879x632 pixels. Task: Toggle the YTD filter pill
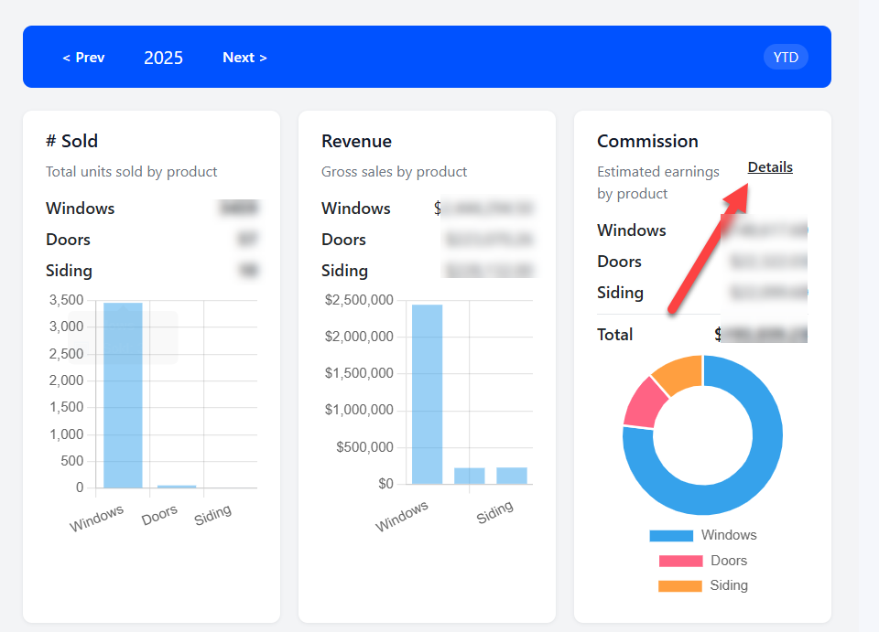point(786,57)
